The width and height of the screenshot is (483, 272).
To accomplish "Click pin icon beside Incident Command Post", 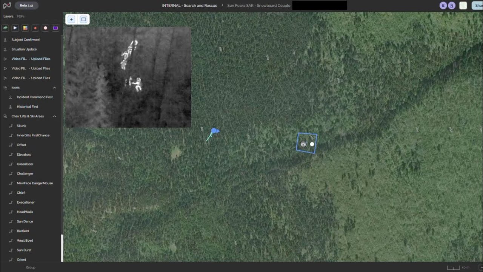I will [x=11, y=97].
